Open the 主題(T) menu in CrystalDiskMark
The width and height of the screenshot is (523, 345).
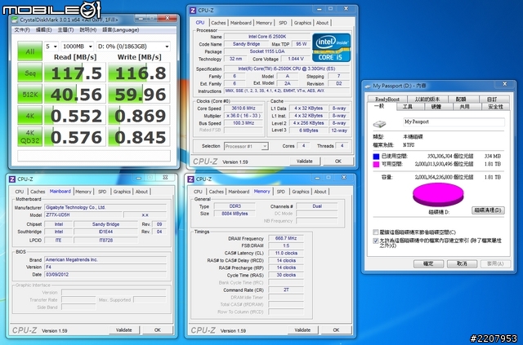65,30
